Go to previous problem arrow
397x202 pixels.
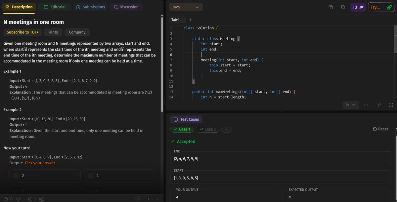click(149, 199)
